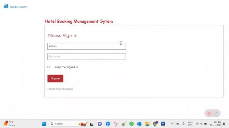
Task: Open Outlook from the taskbar
Action: (139, 124)
